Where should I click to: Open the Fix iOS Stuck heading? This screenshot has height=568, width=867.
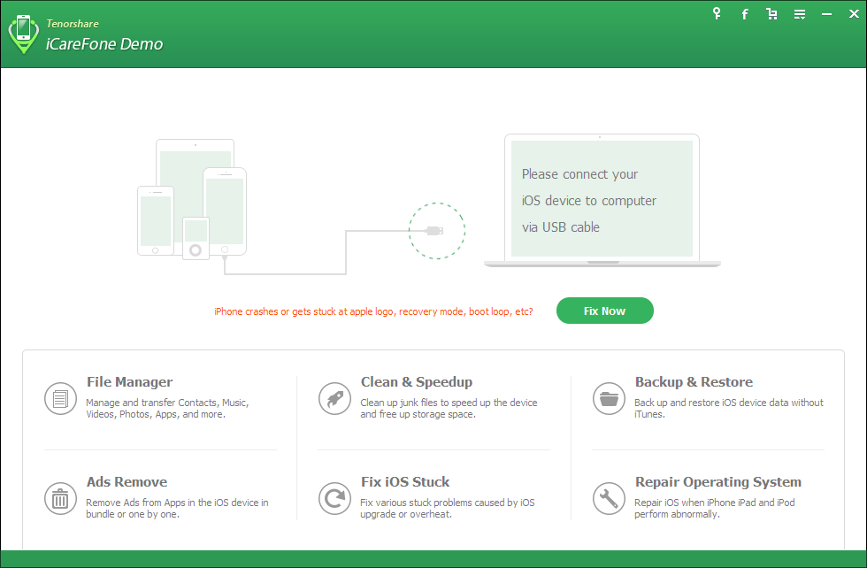[405, 482]
